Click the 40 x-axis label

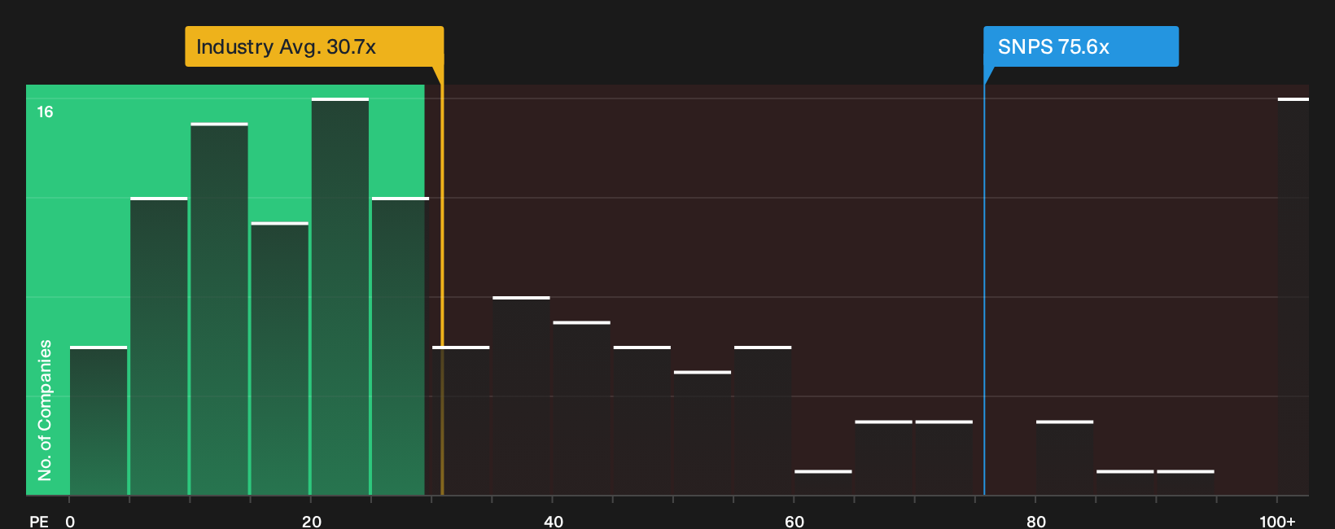point(554,521)
